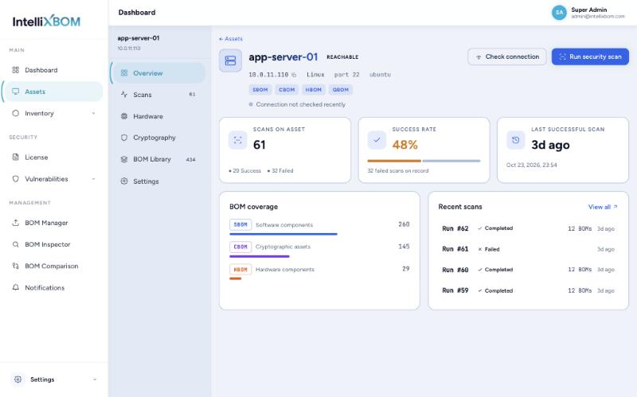Click the SBOM badge in BOM coverage
The width and height of the screenshot is (637, 397).
[240, 224]
